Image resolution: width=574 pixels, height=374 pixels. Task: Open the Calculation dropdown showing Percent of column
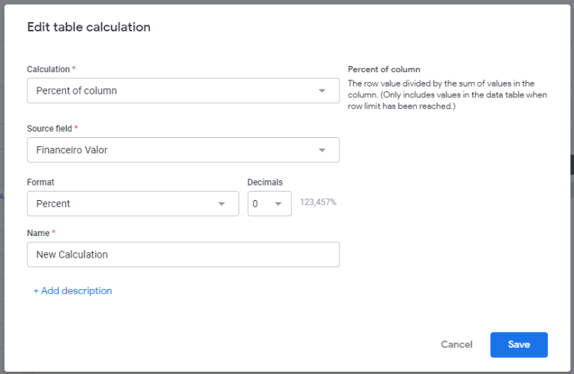[183, 90]
